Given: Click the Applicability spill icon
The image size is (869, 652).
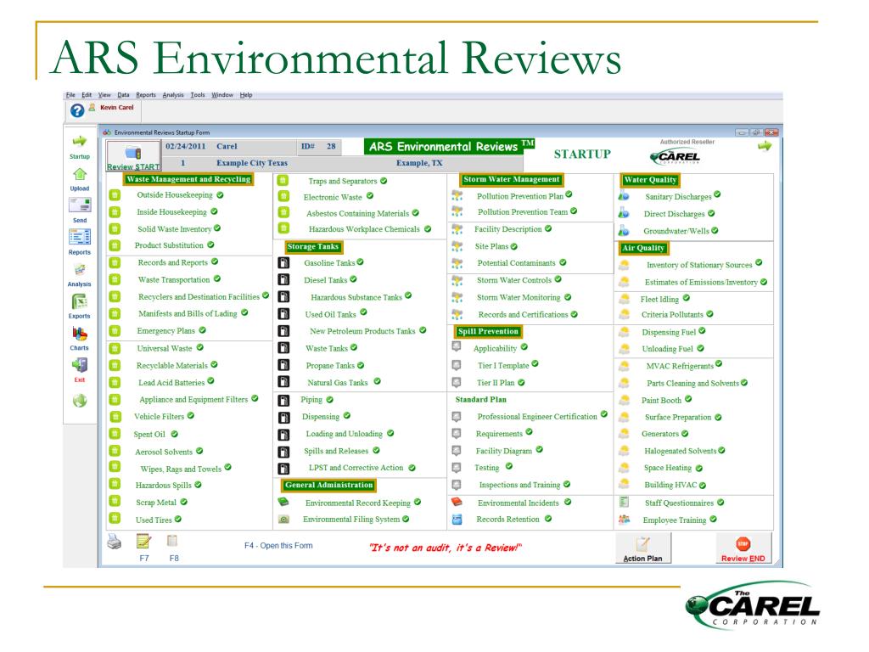Looking at the screenshot, I should (x=456, y=347).
